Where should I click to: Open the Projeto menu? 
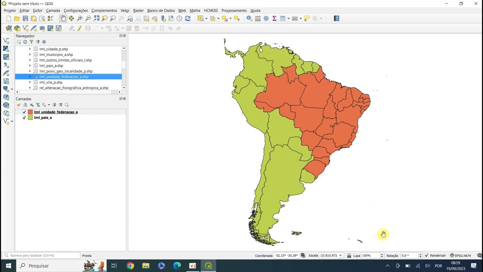[10, 11]
